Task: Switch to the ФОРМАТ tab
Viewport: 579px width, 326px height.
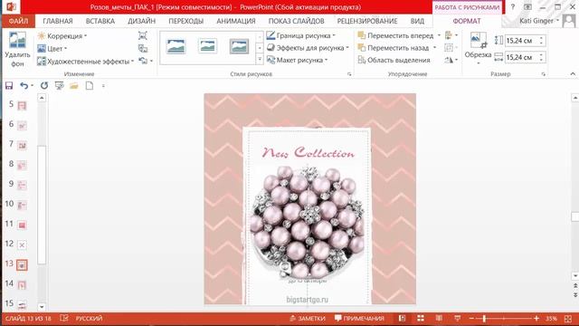Action: pos(467,21)
